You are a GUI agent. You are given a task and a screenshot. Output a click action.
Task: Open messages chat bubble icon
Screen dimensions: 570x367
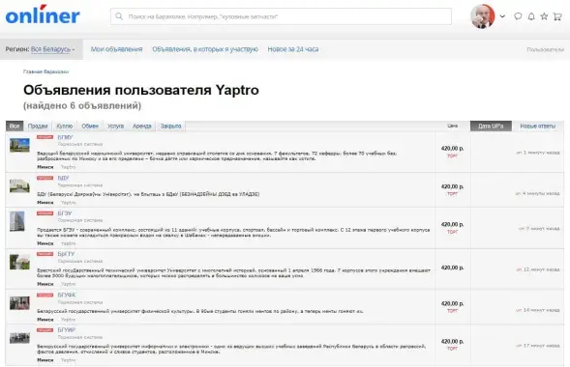click(518, 16)
